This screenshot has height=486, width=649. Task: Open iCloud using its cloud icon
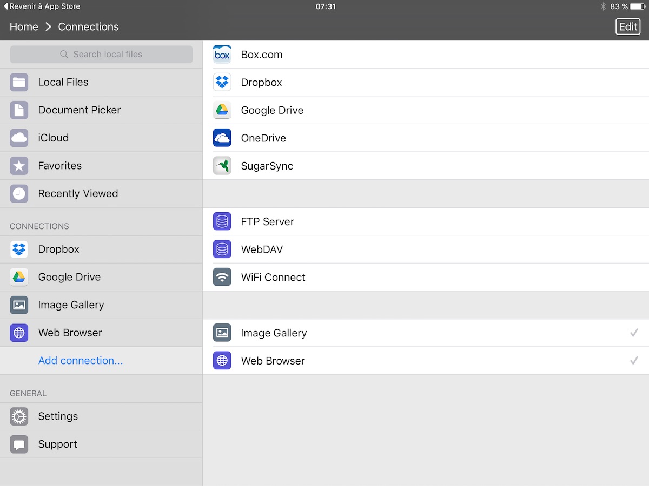19,138
